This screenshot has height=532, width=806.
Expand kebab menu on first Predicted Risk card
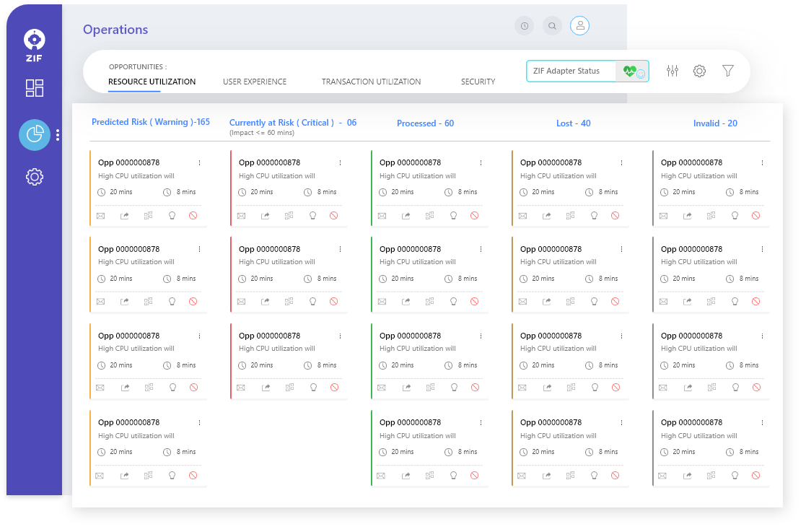click(x=200, y=163)
